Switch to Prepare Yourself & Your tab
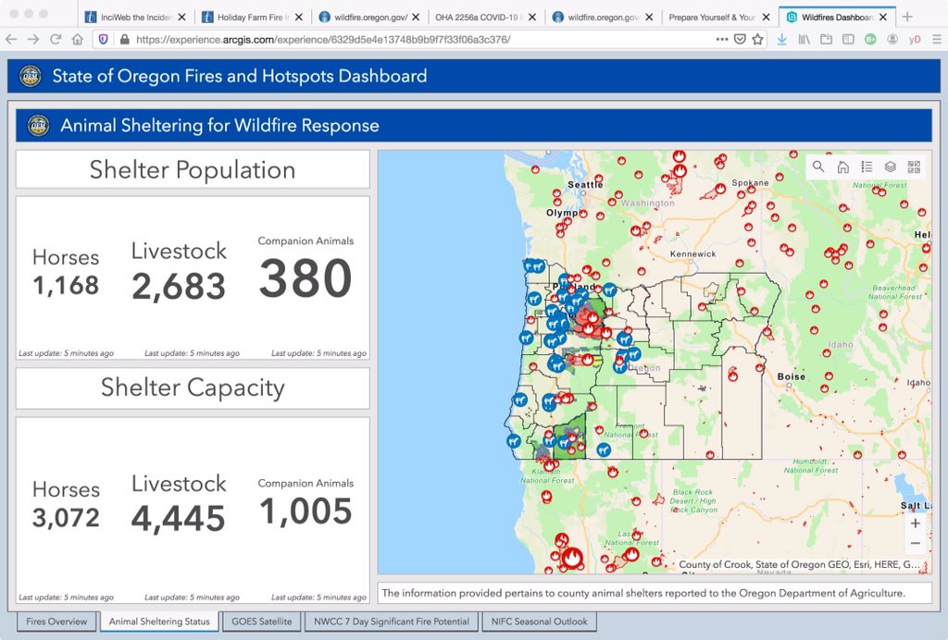The image size is (948, 640). point(719,17)
